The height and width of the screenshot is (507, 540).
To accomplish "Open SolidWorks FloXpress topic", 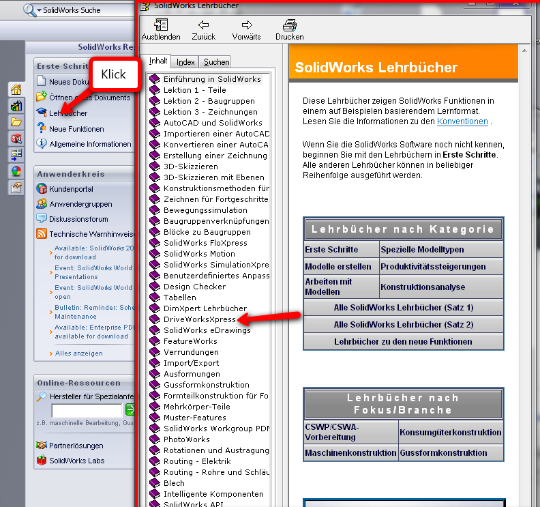I will click(x=205, y=243).
